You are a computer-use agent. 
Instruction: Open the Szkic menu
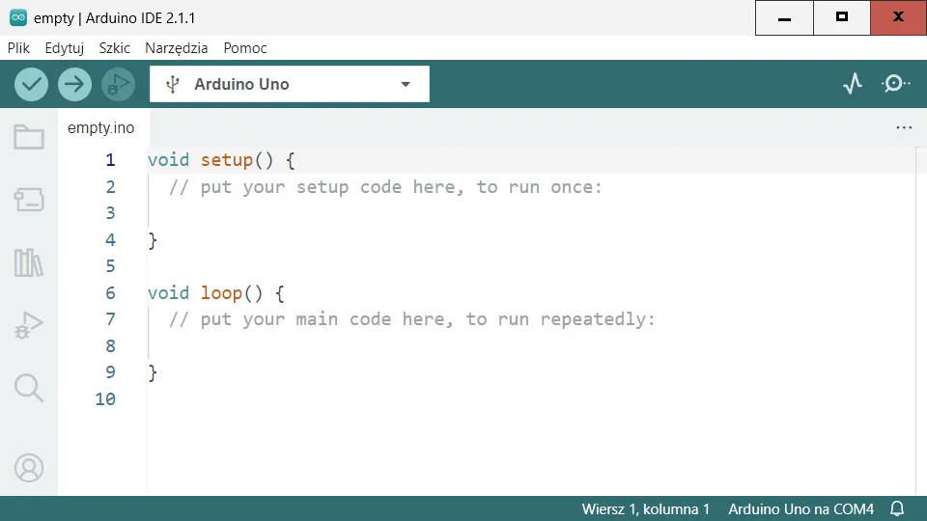pyautogui.click(x=114, y=48)
